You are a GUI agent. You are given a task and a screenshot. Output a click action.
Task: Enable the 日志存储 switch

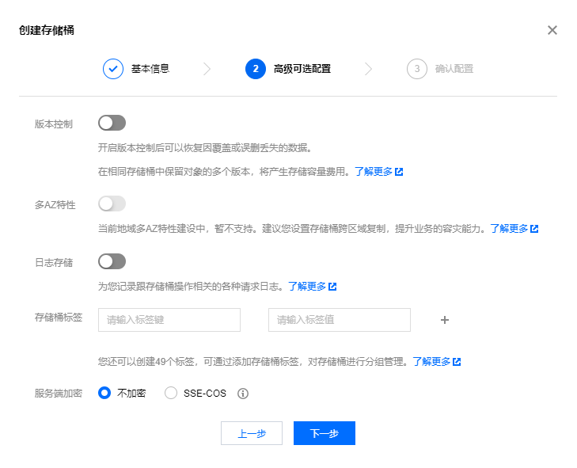112,261
